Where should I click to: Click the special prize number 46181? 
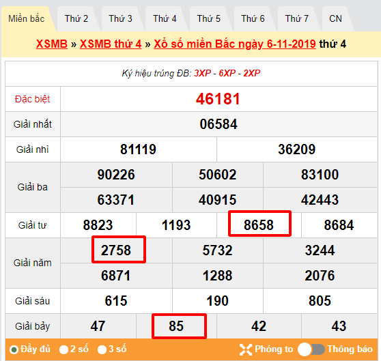218,99
